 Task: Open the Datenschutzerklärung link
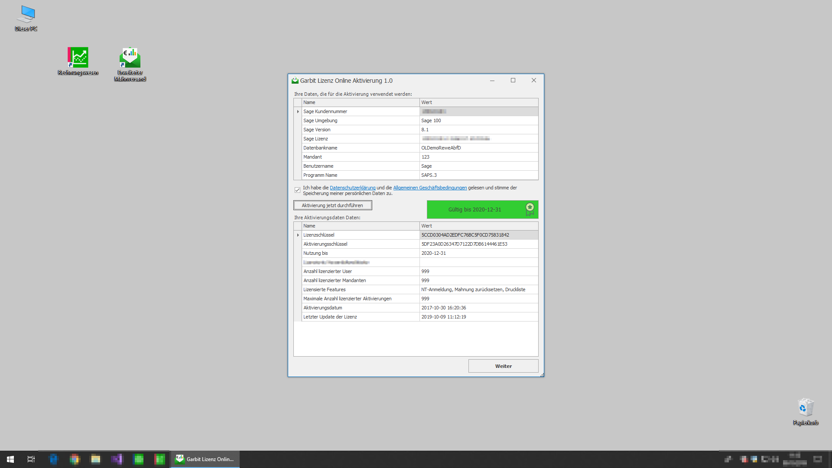tap(352, 188)
